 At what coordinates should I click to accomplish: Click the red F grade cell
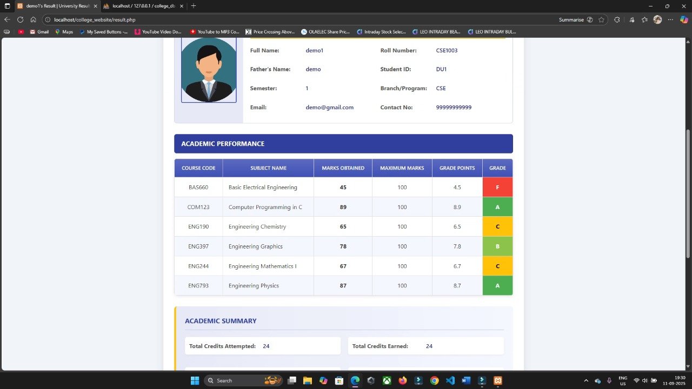tap(497, 187)
